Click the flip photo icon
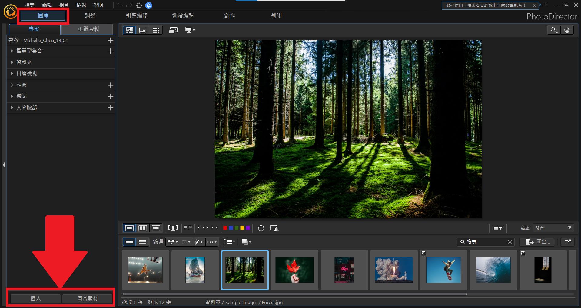Viewport: 581px width, 308px height. point(274,228)
